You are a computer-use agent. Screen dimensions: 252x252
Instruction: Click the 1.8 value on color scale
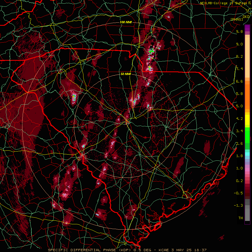click(239, 156)
